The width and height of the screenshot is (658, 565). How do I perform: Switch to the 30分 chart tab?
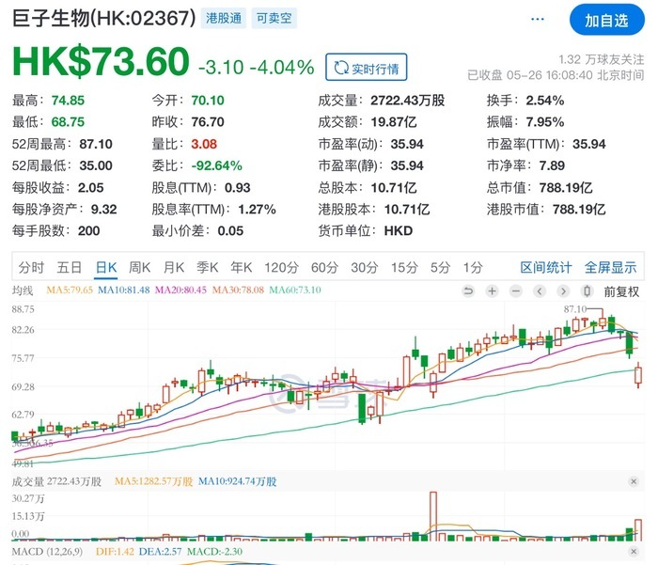tap(365, 267)
